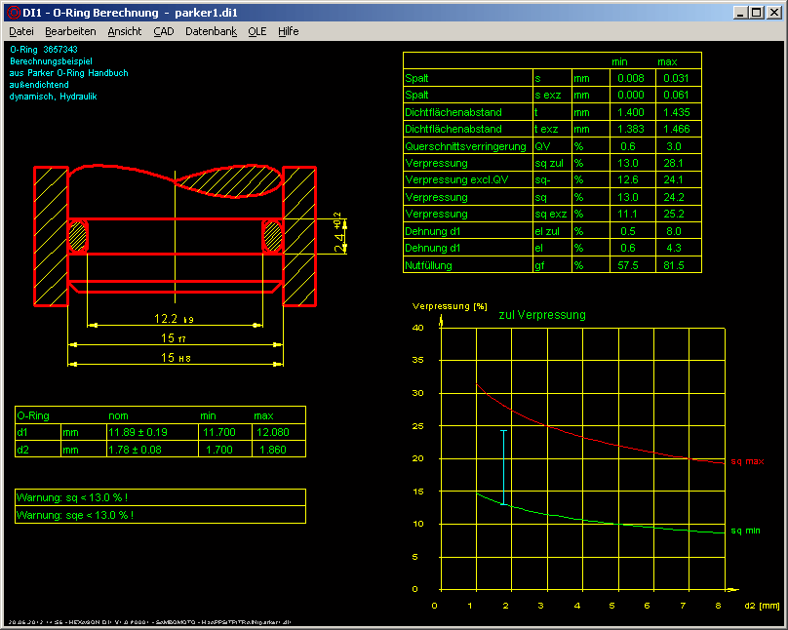Click the cyan Verpressung range marker in chart
The image size is (788, 630).
click(503, 466)
